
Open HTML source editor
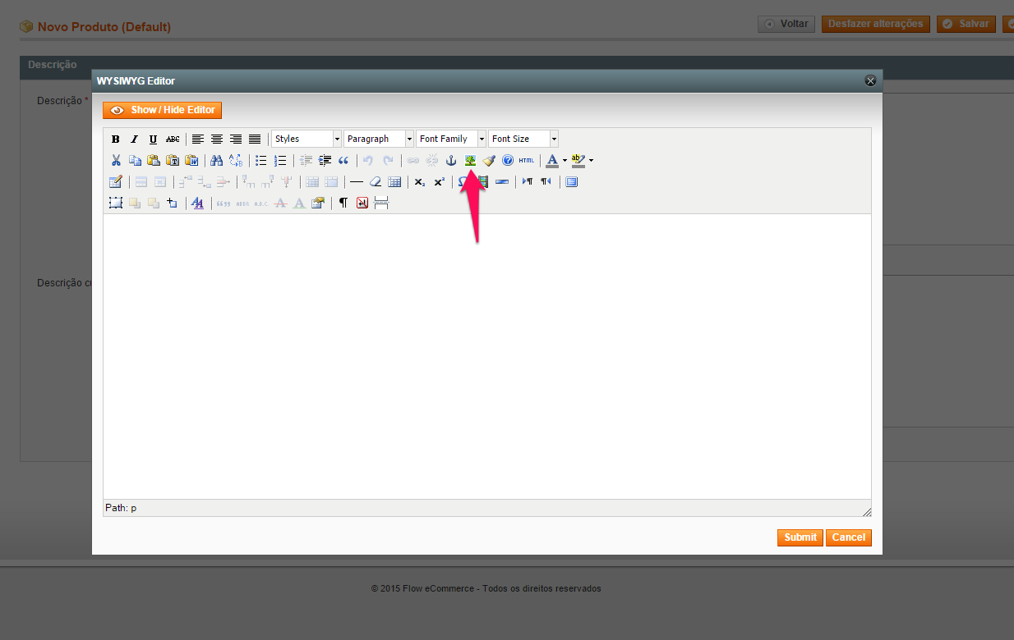(527, 160)
